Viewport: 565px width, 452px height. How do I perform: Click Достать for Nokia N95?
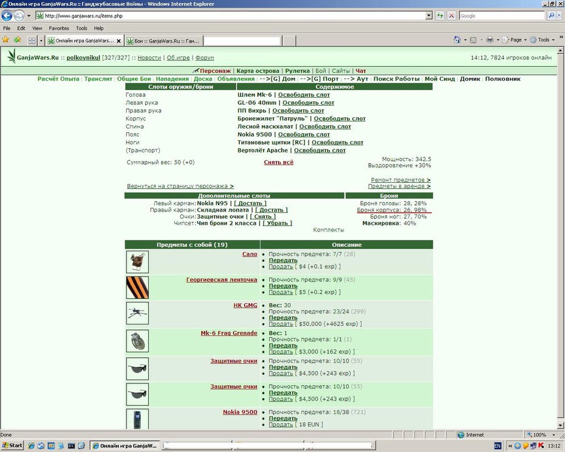click(250, 204)
